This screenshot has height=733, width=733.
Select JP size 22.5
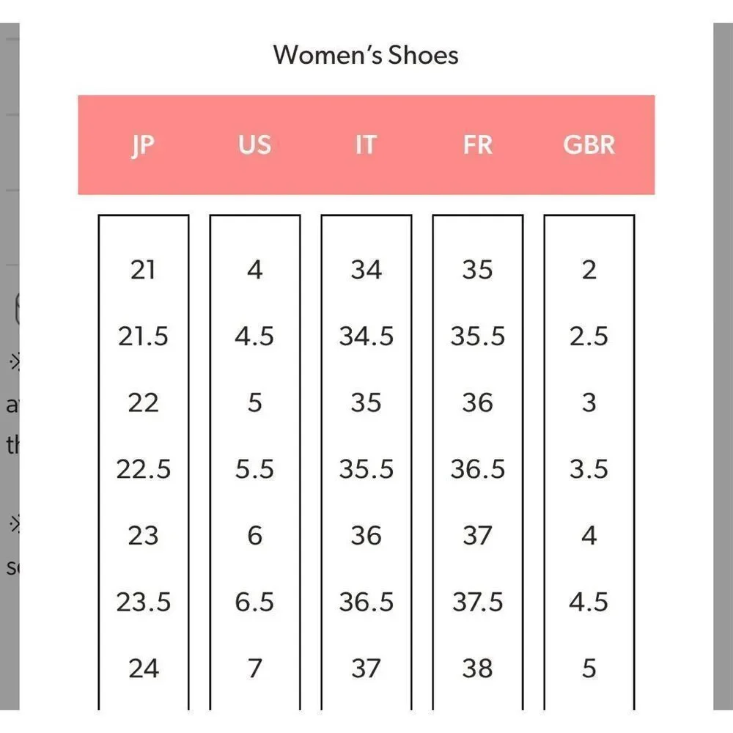tap(144, 469)
